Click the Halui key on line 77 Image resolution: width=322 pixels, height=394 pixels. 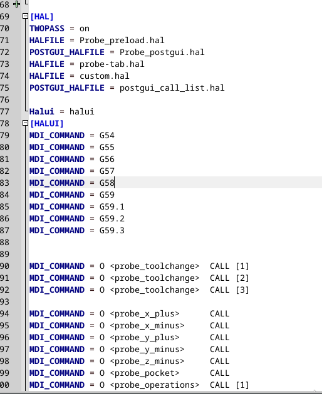point(42,111)
